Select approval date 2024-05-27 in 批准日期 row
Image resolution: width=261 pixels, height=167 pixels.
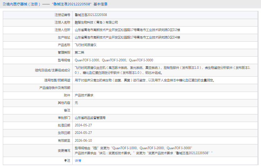pos(83,125)
